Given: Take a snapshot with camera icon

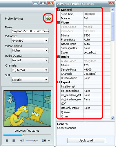Looking at the screenshot, I should point(44,141).
